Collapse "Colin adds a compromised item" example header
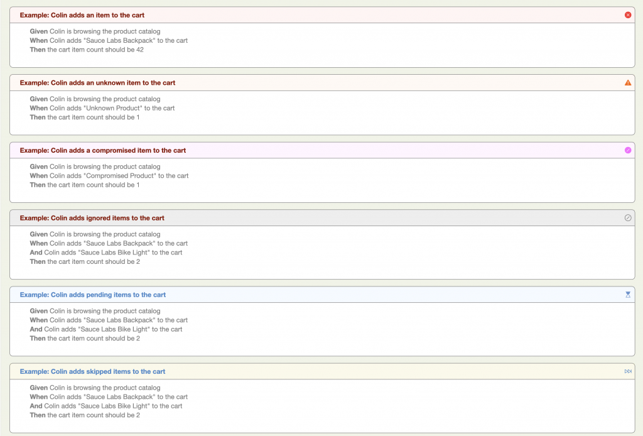 pyautogui.click(x=102, y=151)
